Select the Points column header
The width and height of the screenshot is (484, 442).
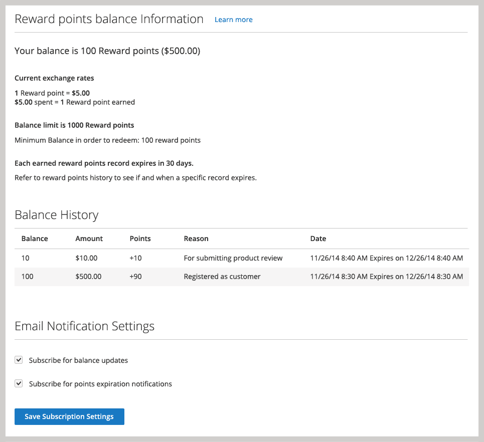pyautogui.click(x=140, y=239)
